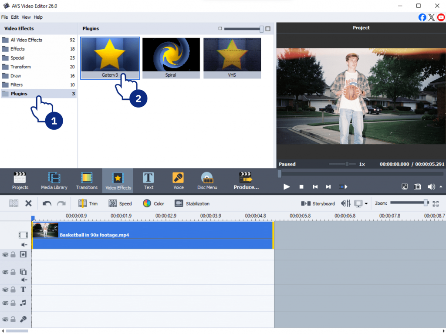The height and width of the screenshot is (334, 446).
Task: Open the Media Library panel
Action: coord(54,181)
